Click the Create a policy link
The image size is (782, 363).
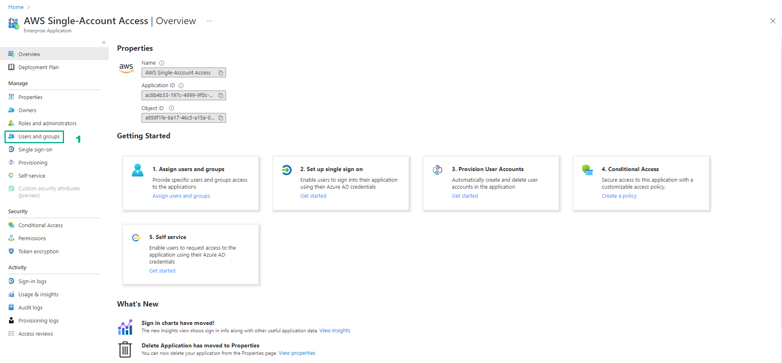point(619,196)
